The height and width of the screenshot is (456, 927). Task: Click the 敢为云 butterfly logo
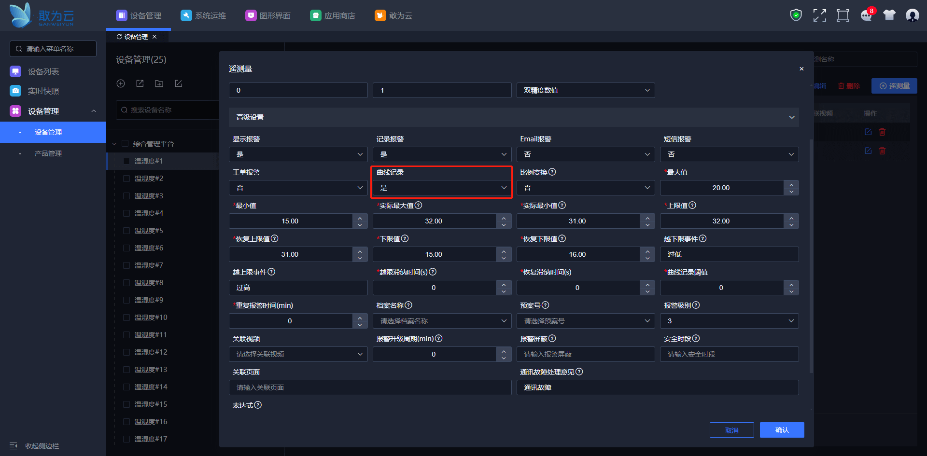click(42, 15)
